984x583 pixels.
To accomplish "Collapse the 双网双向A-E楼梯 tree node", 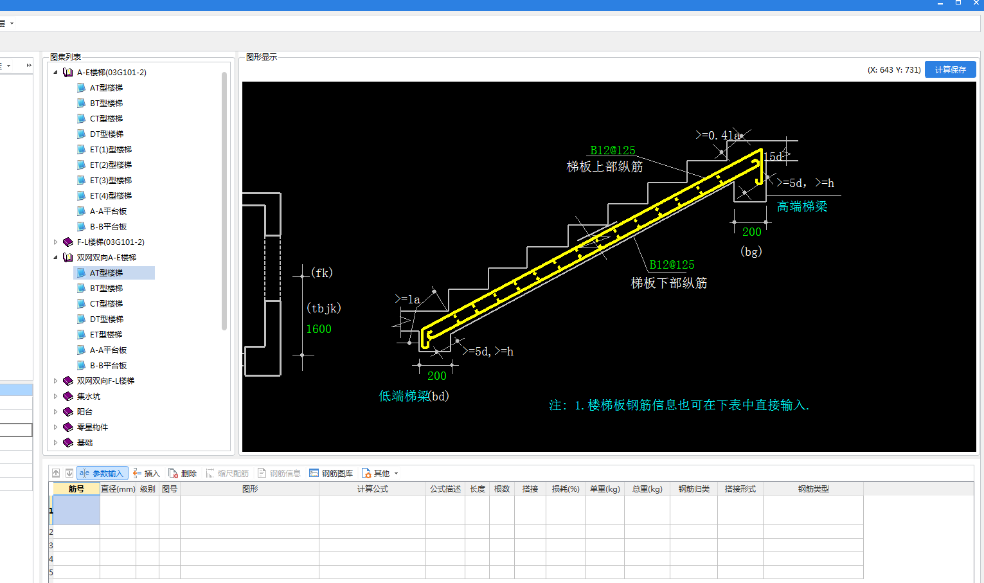I will coord(55,258).
